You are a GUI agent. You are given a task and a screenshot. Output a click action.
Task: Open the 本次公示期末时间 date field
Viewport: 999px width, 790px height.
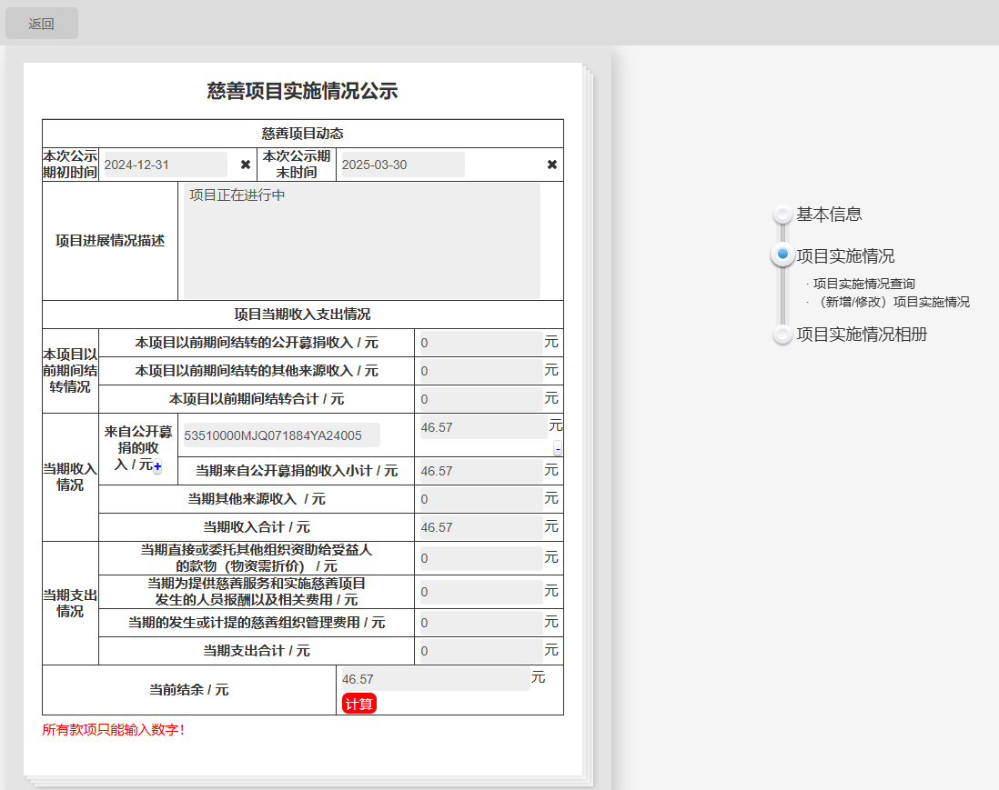click(x=400, y=165)
